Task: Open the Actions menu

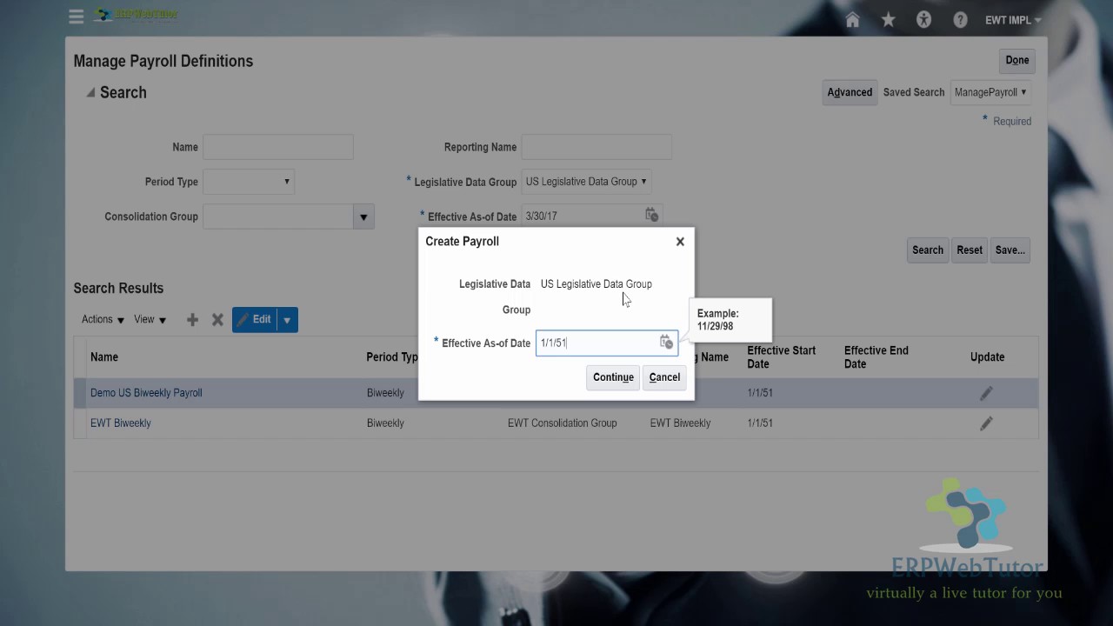Action: (x=103, y=319)
